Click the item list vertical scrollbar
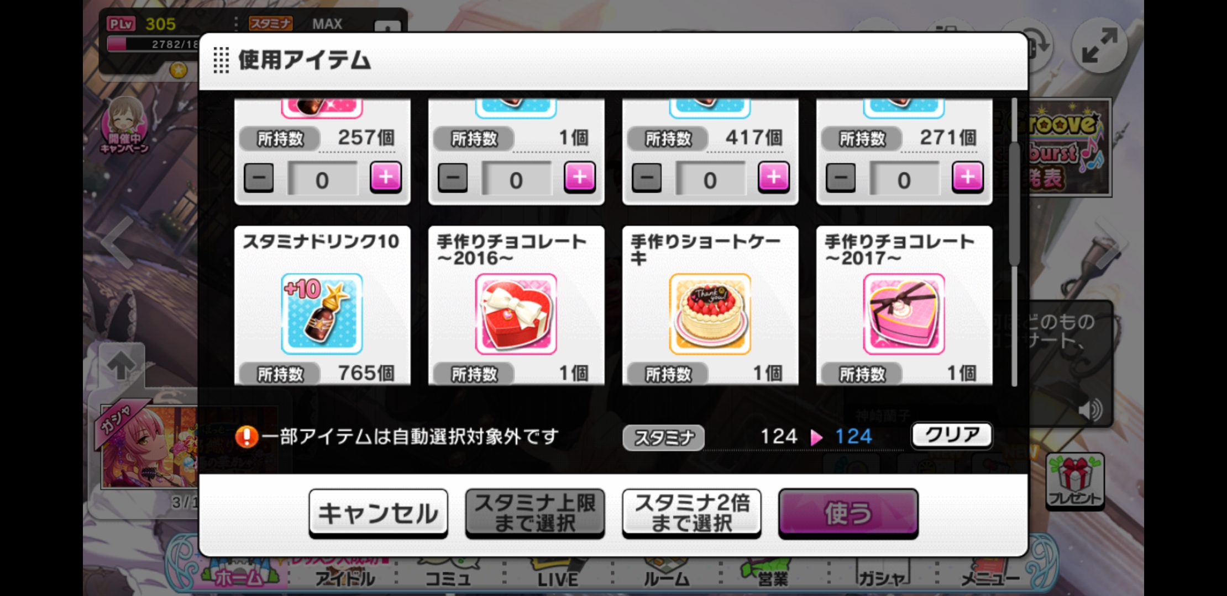This screenshot has height=596, width=1227. coord(1014,243)
